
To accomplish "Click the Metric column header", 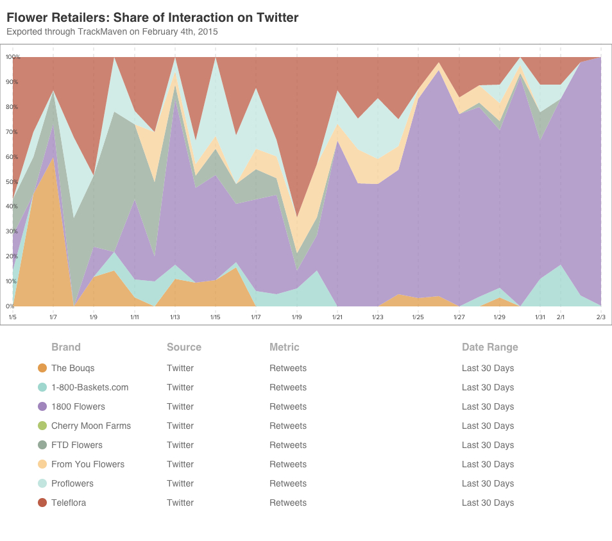I will pos(284,347).
